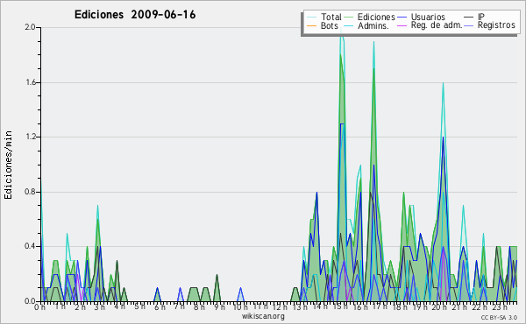Click the green swatch beside Ediciones legend
Image resolution: width=526 pixels, height=324 pixels.
(349, 18)
